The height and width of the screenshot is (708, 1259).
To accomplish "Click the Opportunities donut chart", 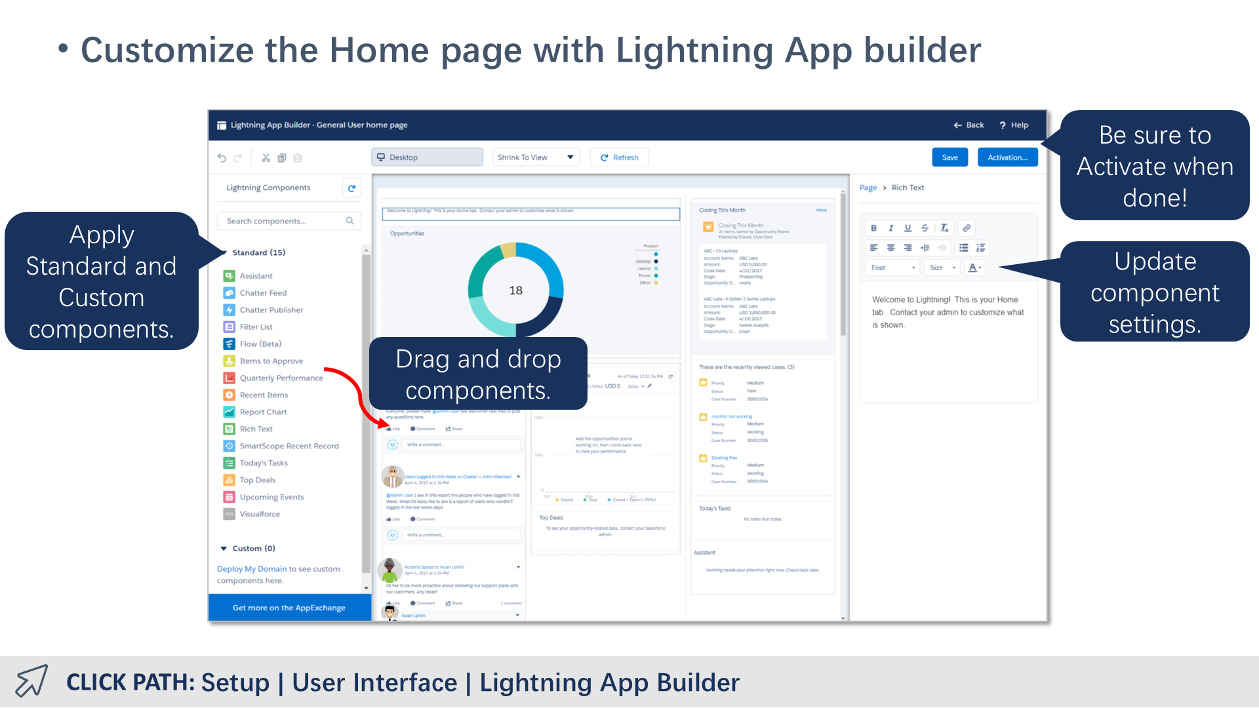I will tap(516, 290).
